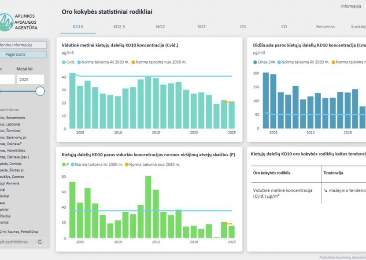This screenshot has height=260, width=366.
Task: Select station Vilnius, Žirmūnai
Action: click(x=10, y=131)
